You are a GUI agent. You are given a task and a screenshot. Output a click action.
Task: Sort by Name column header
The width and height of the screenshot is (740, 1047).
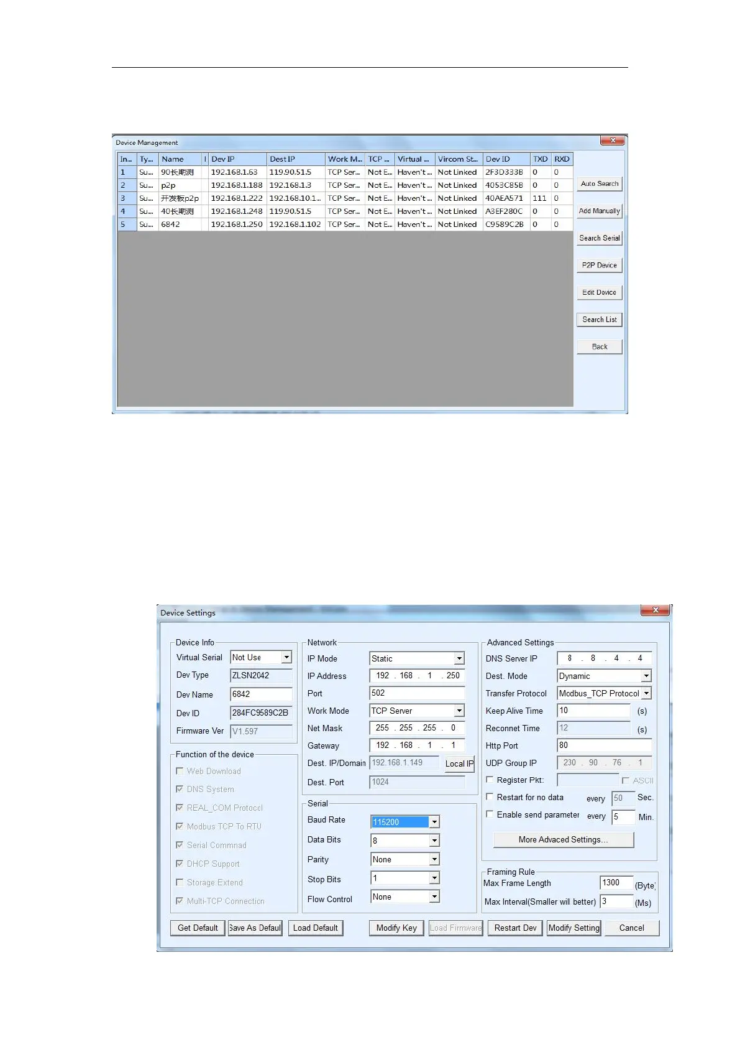click(180, 159)
